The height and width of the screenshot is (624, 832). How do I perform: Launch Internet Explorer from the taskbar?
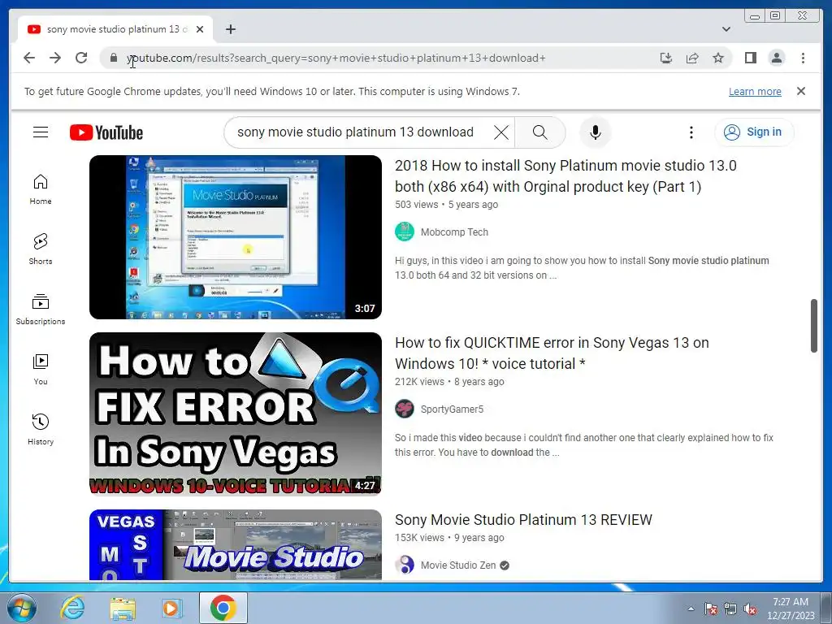tap(72, 608)
